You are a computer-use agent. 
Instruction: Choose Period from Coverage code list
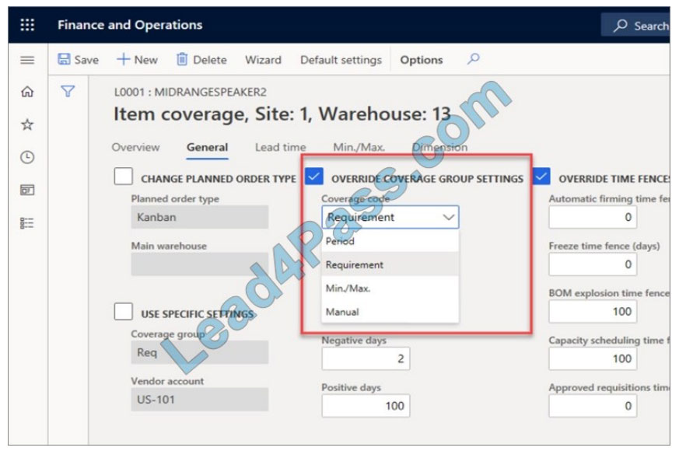click(x=390, y=241)
